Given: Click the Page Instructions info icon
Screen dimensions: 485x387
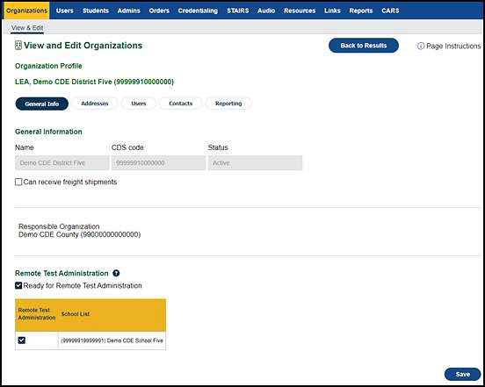Looking at the screenshot, I should 421,46.
